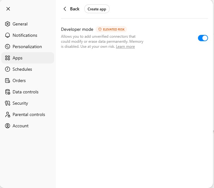
Task: Click the Back button label
Action: tap(74, 9)
